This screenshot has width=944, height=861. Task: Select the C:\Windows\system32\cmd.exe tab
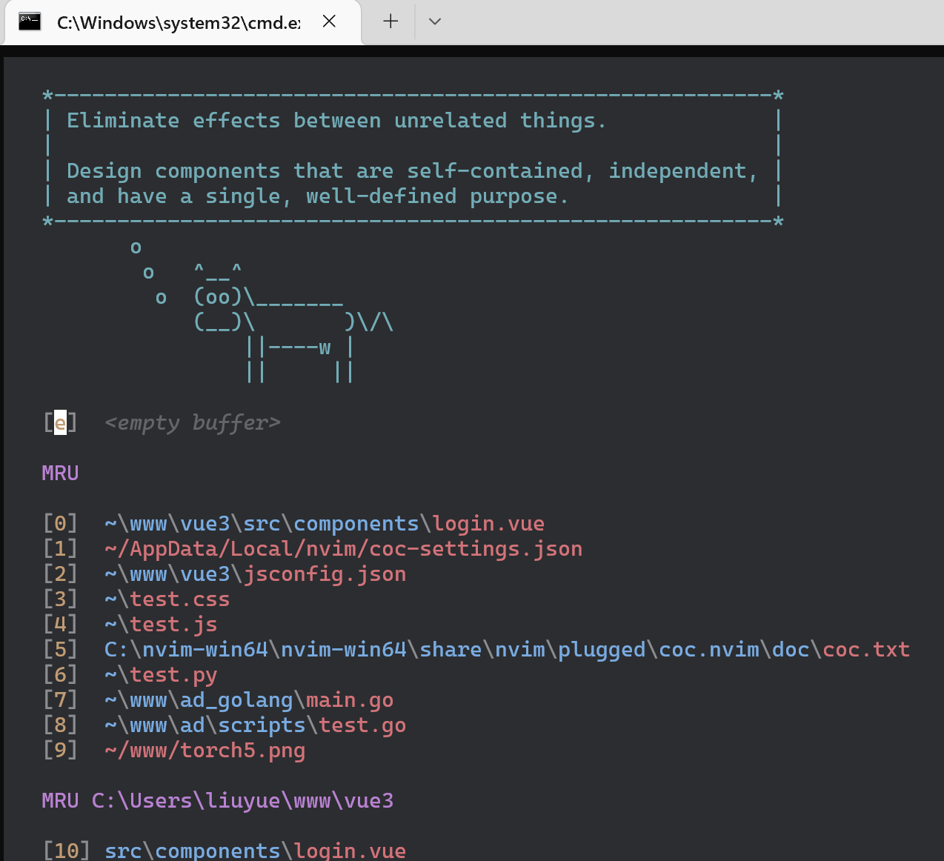178,22
